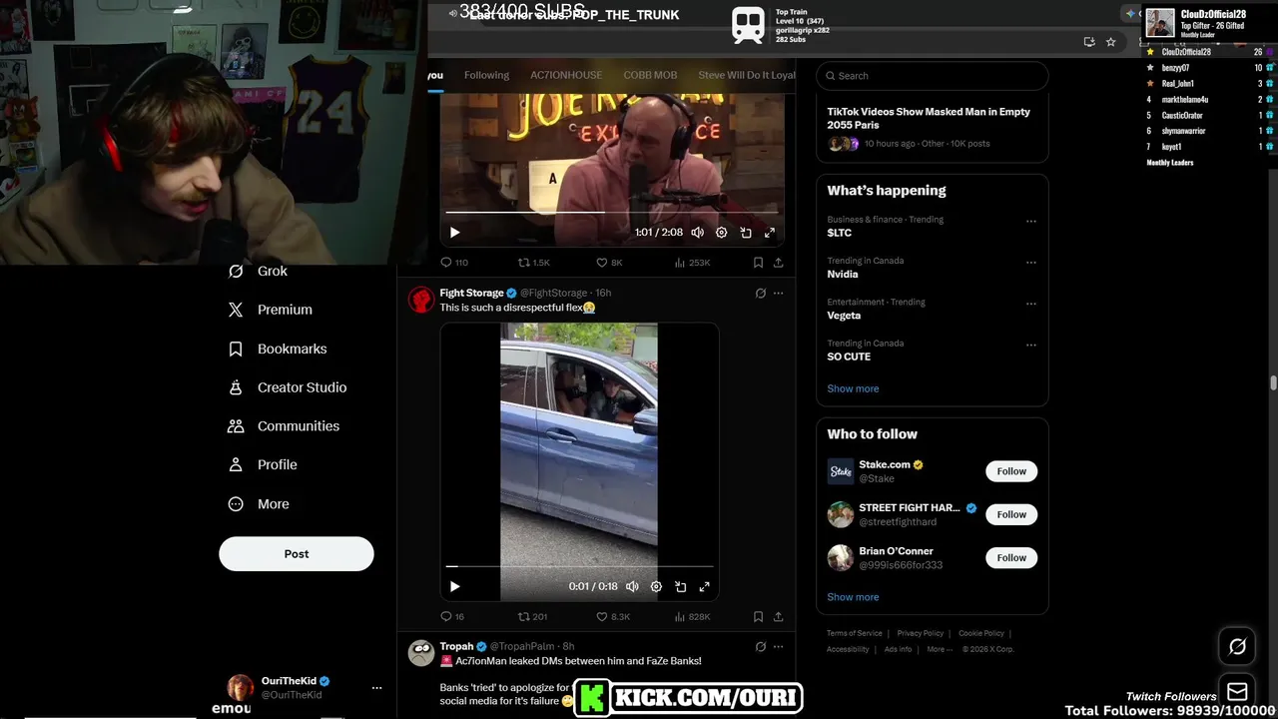Viewport: 1278px width, 719px height.
Task: Bookmark the Fight Storage post
Action: click(758, 617)
